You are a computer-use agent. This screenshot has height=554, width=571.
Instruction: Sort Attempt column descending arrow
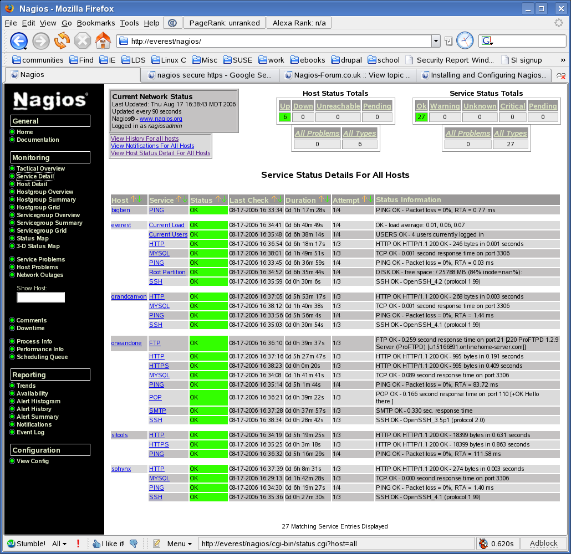point(370,199)
